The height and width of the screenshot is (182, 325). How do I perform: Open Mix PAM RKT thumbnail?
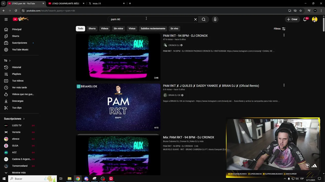tap(118, 155)
